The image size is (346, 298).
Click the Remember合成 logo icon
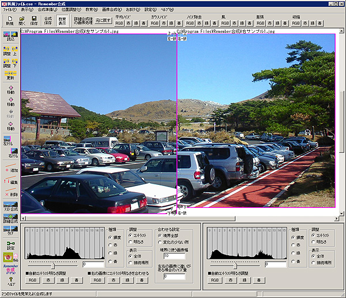10,269
